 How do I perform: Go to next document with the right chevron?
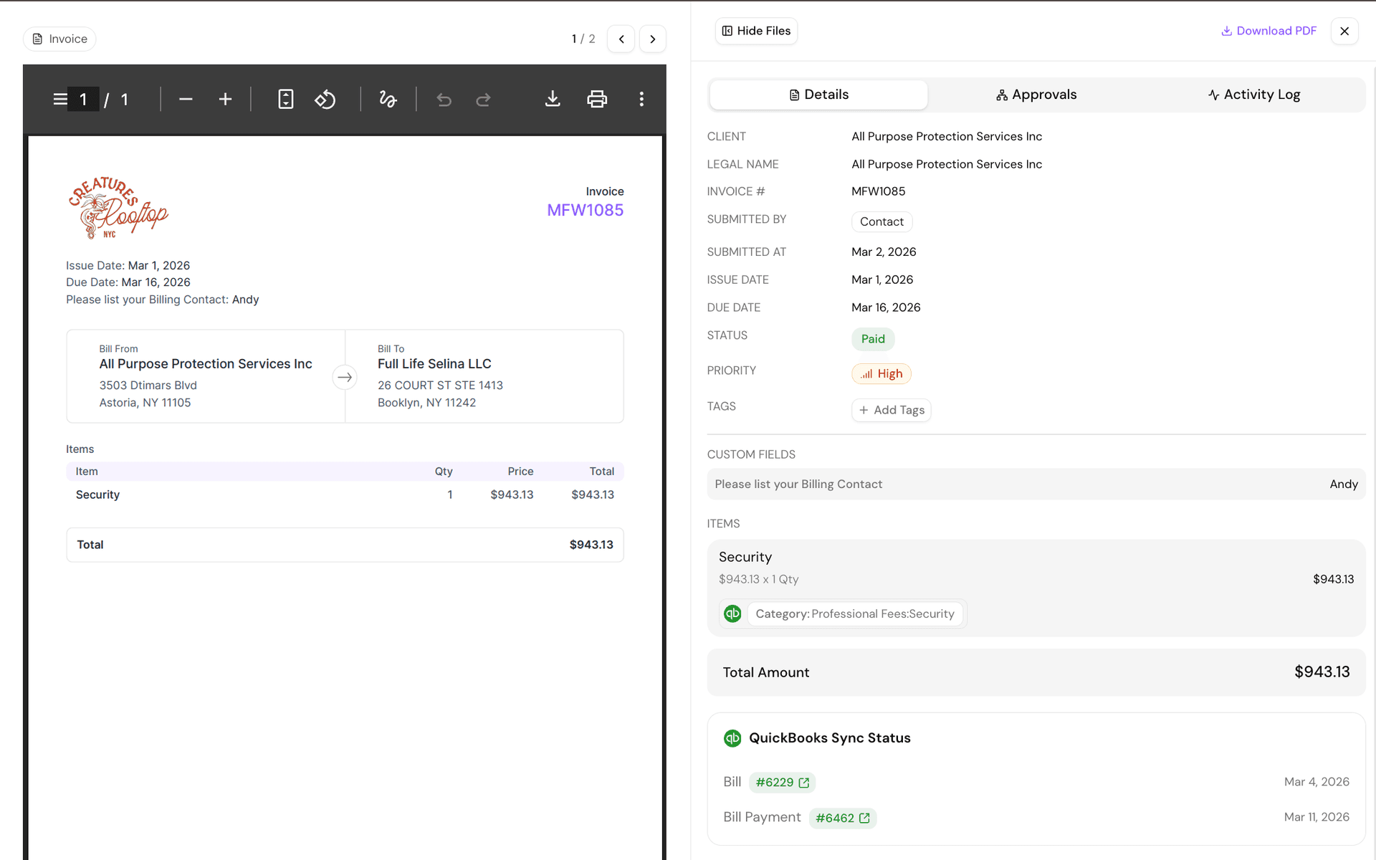pos(652,39)
